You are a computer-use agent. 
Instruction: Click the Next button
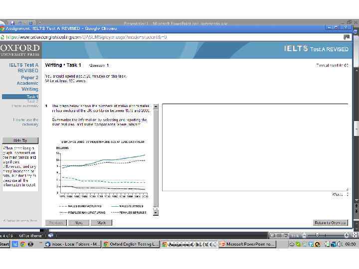click(x=79, y=223)
